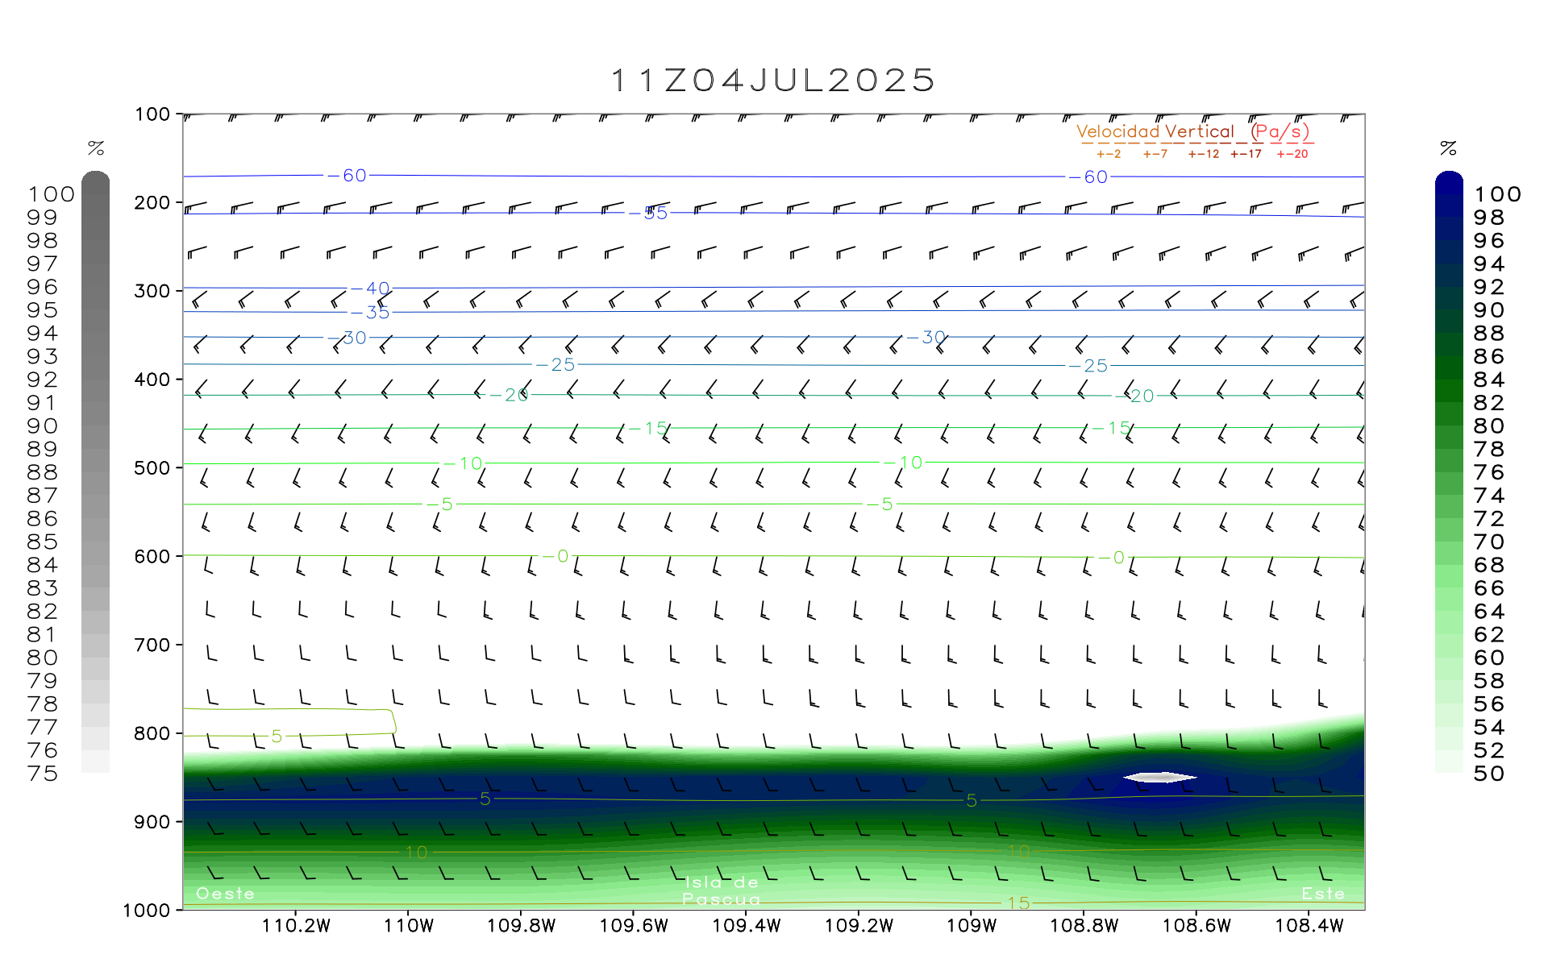Image resolution: width=1548 pixels, height=967 pixels.
Task: Click the 50 value in the green-blue legend
Action: (1489, 774)
